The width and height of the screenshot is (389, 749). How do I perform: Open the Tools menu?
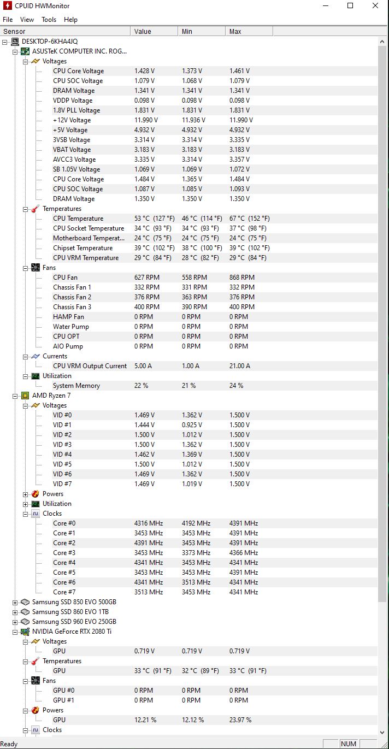[49, 20]
